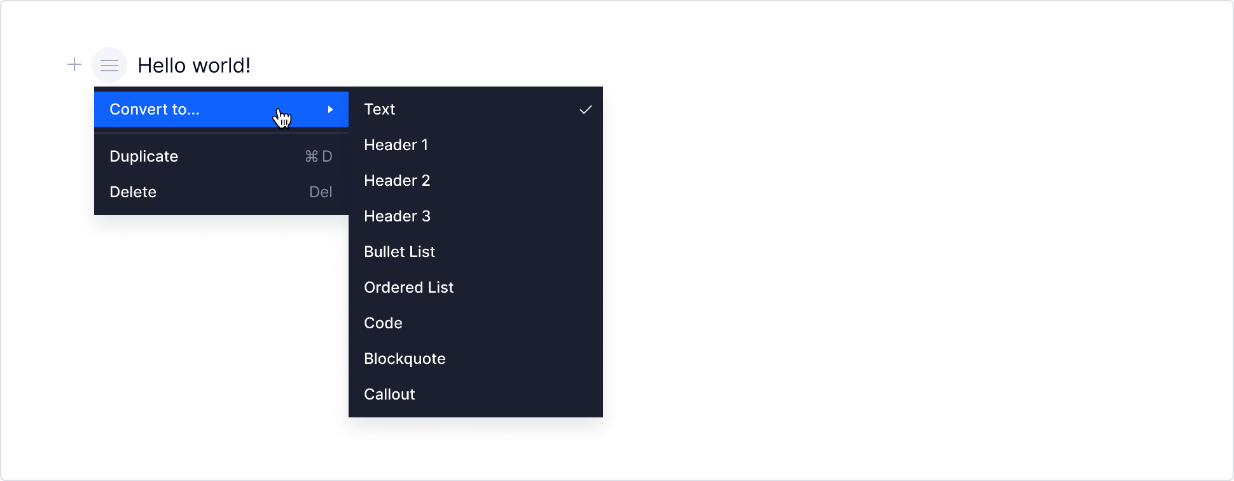Screen dimensions: 1234x481
Task: Choose Delete from block menu
Action: click(133, 192)
